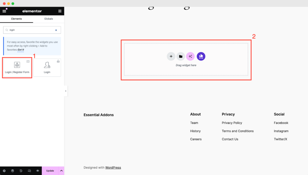Dismiss the tip by clicking Got It
This screenshot has width=308, height=175.
20,50
